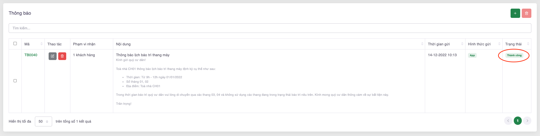Open the TB0040 notification code link
The height and width of the screenshot is (136, 540).
click(31, 55)
